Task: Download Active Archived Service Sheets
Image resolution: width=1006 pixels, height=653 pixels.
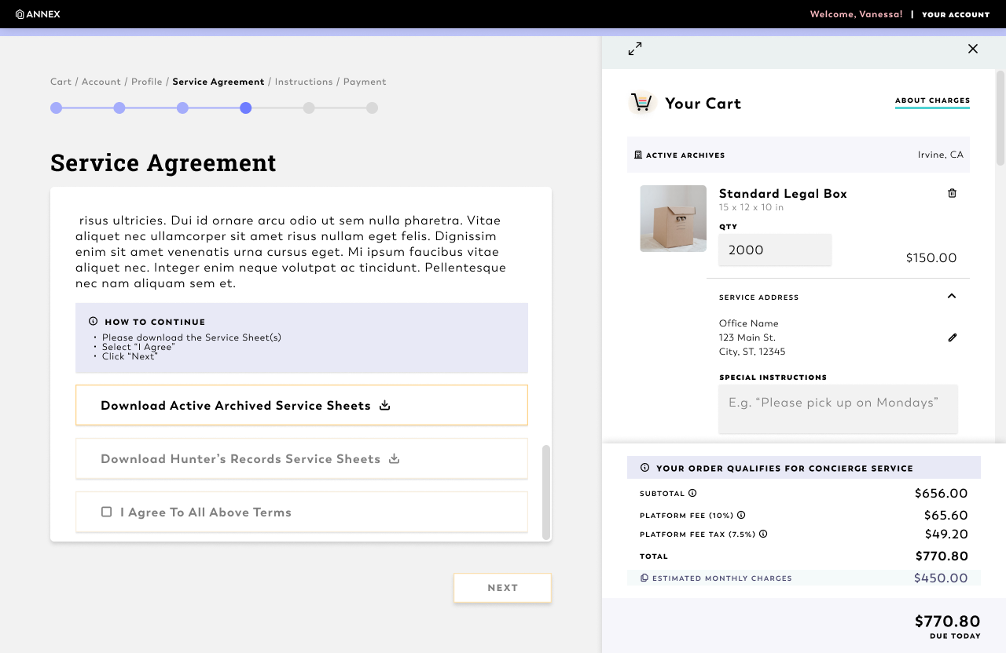Action: 302,406
